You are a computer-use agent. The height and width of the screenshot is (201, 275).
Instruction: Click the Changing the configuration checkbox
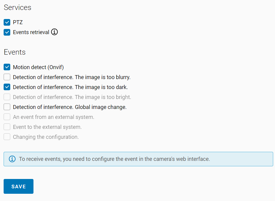coord(7,137)
